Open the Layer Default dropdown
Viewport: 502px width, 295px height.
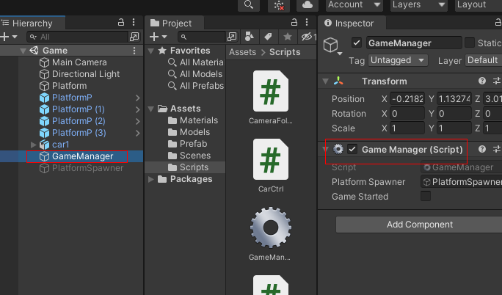[484, 60]
